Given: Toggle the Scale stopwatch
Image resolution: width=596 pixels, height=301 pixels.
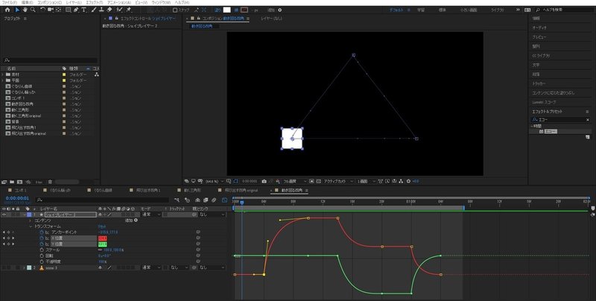Looking at the screenshot, I should click(x=42, y=250).
